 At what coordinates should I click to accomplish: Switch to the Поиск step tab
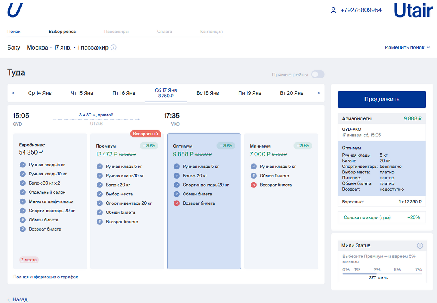tap(14, 32)
